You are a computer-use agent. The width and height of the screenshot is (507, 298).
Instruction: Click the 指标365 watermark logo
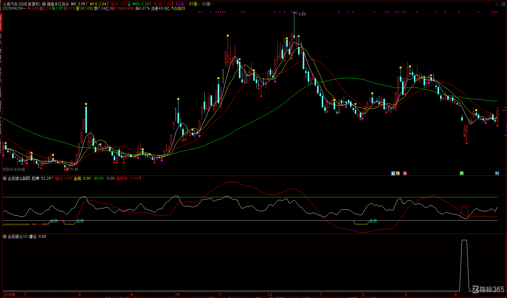click(x=488, y=289)
